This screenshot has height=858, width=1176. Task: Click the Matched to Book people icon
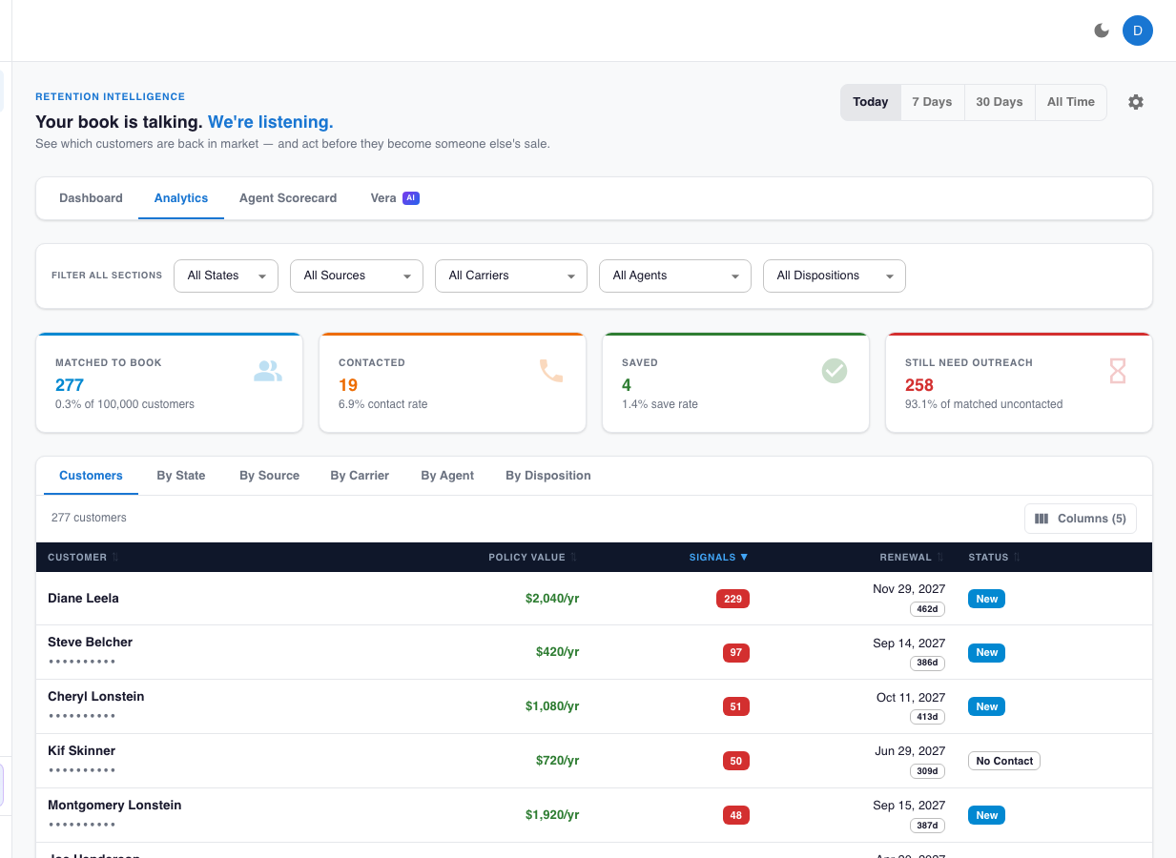point(268,371)
